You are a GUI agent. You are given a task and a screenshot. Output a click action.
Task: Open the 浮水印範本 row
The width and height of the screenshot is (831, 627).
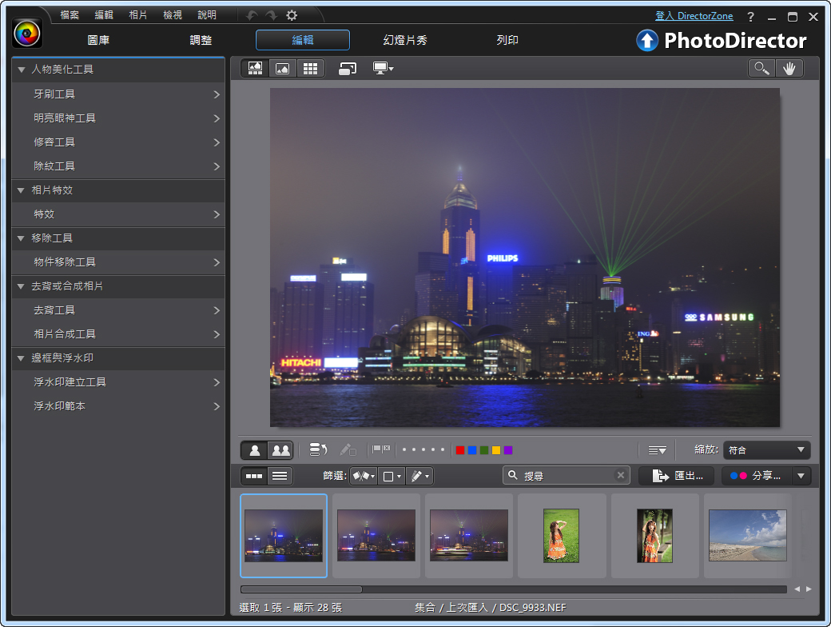[119, 406]
